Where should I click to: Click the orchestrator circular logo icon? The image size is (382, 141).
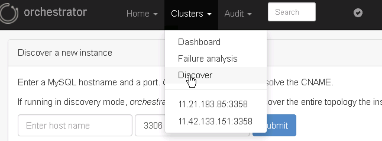click(9, 13)
